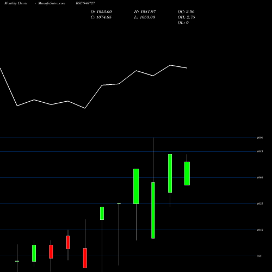
Task: Click the 'MunafaSutra.com' label
Action: (x=52, y=3)
